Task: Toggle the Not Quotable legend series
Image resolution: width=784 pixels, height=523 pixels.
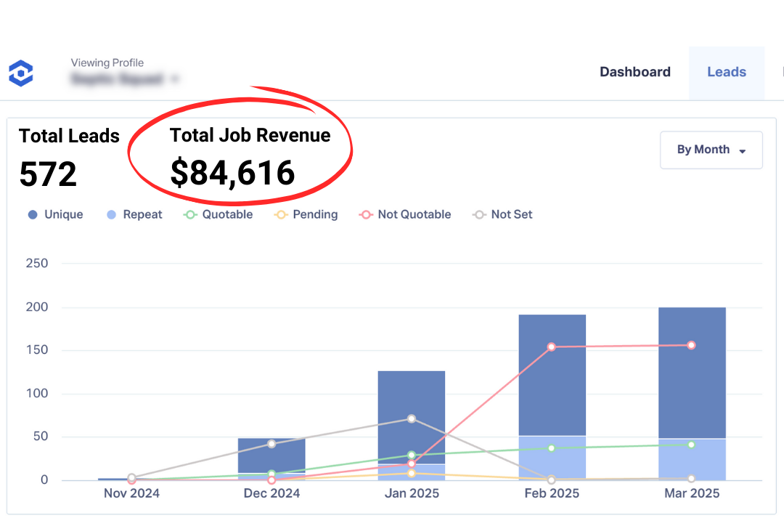Action: click(x=405, y=214)
